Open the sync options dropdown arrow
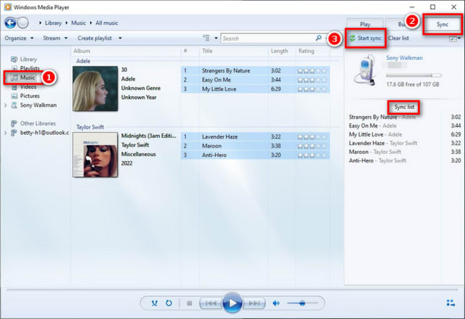Viewport: 465px width, 319px height. (459, 38)
